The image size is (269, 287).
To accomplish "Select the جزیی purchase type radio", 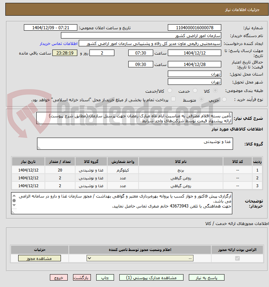I will tap(224, 99).
